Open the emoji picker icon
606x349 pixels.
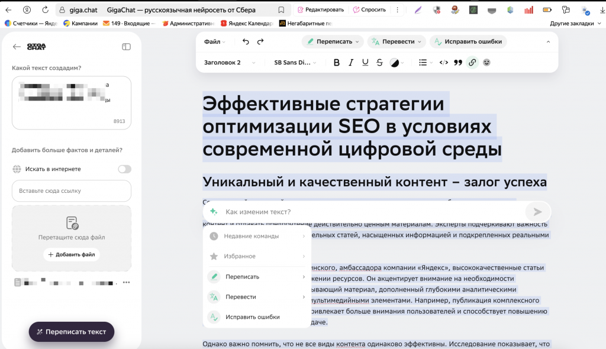[x=487, y=62]
